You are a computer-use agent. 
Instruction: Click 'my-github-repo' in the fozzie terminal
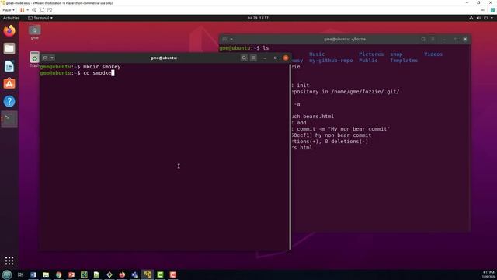[331, 61]
